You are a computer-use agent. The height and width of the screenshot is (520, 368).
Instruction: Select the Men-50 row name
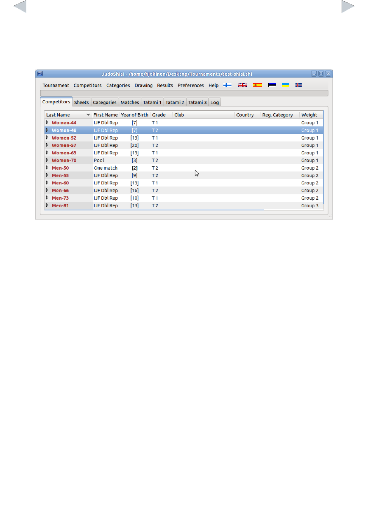[x=60, y=168]
